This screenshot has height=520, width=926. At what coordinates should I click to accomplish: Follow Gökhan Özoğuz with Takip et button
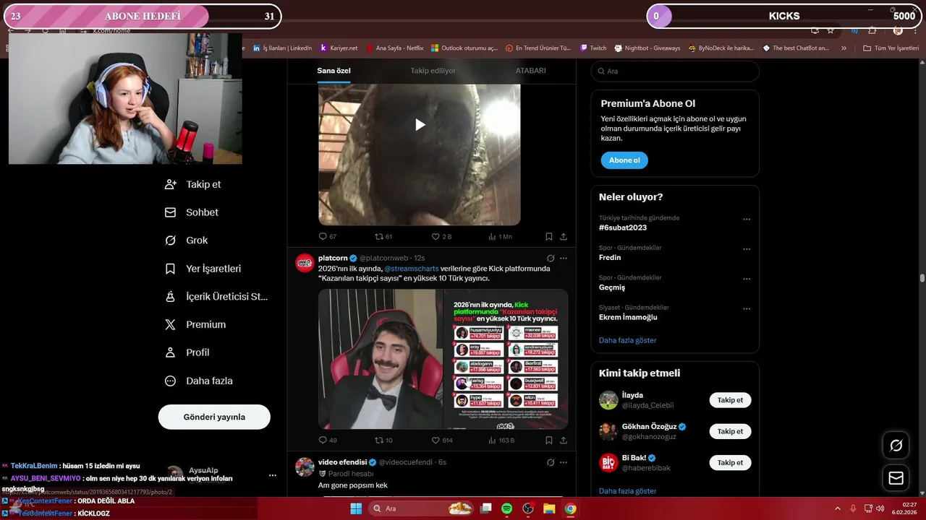coord(730,431)
